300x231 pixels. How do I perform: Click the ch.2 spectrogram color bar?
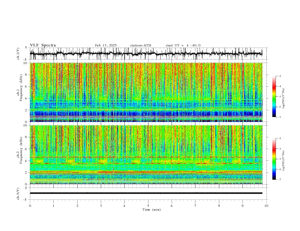point(274,159)
